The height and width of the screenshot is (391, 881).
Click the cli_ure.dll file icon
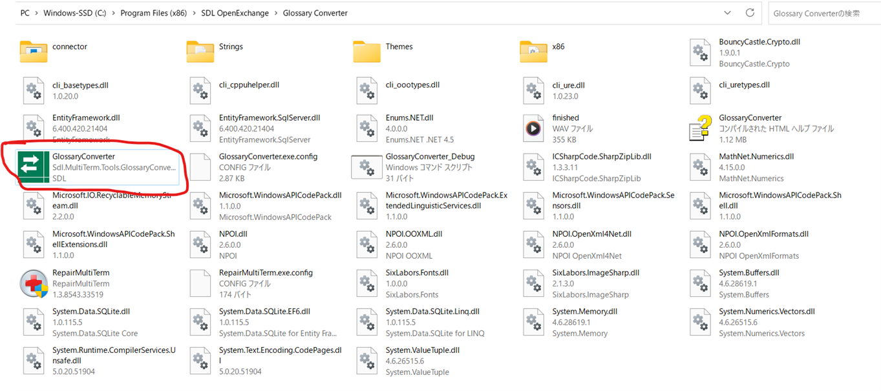point(534,90)
